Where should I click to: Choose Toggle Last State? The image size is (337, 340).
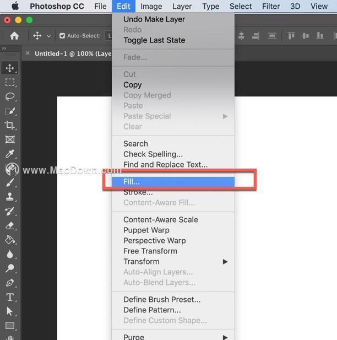[173, 40]
